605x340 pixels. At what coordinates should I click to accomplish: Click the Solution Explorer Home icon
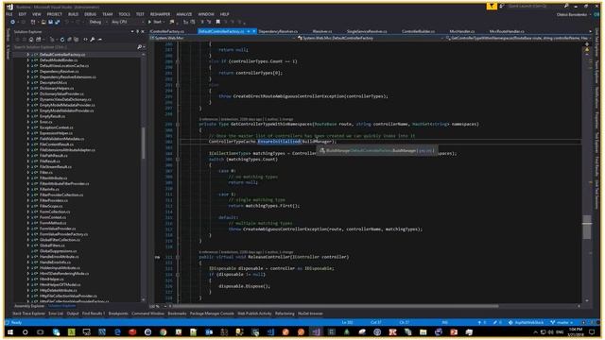31,40
